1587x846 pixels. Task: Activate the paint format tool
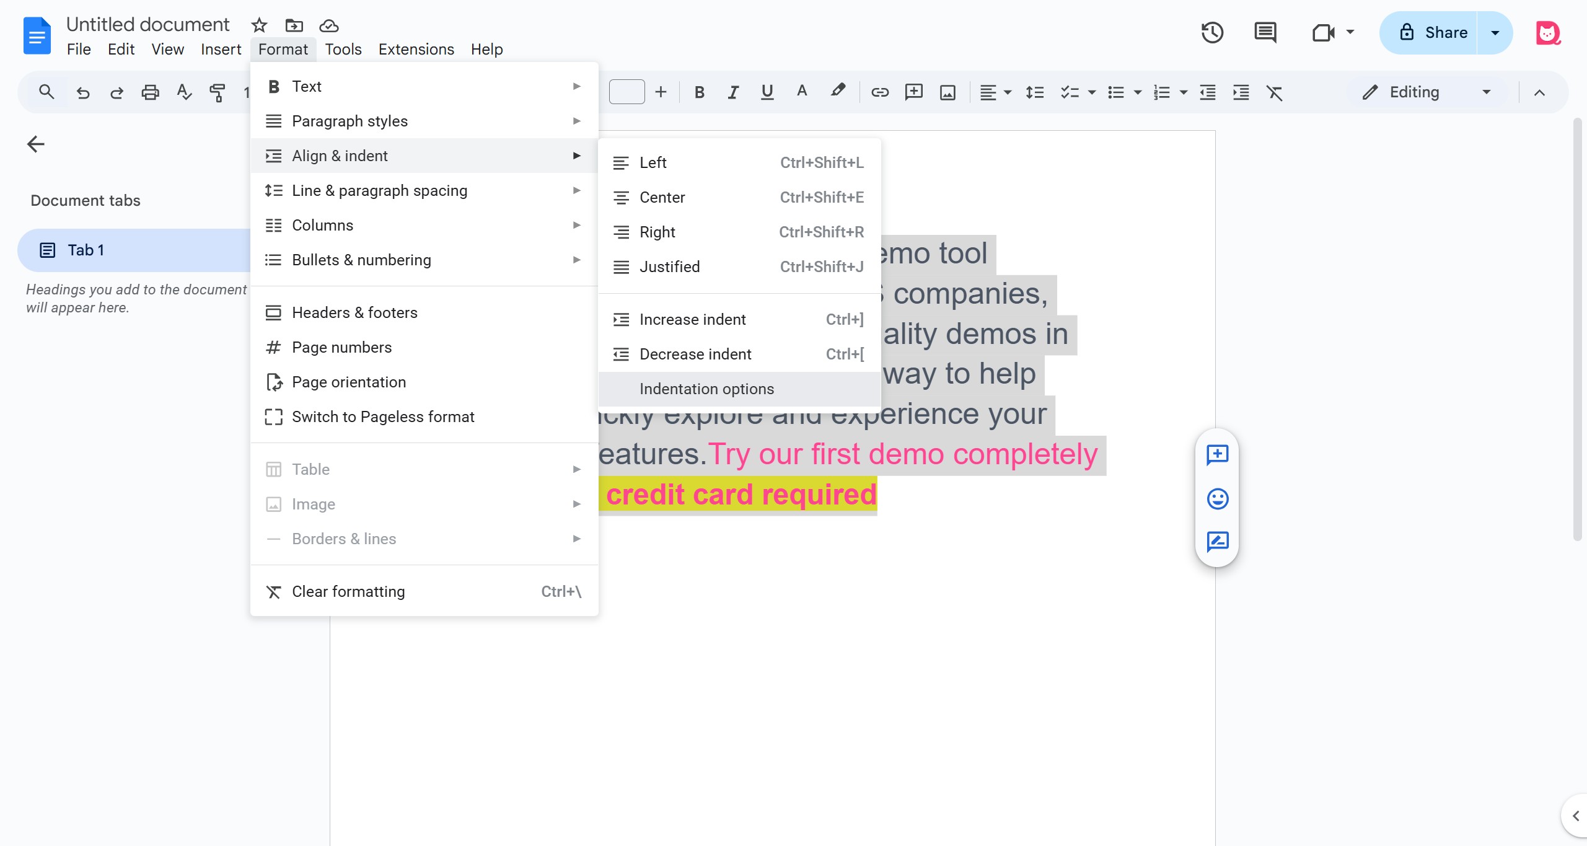point(217,92)
